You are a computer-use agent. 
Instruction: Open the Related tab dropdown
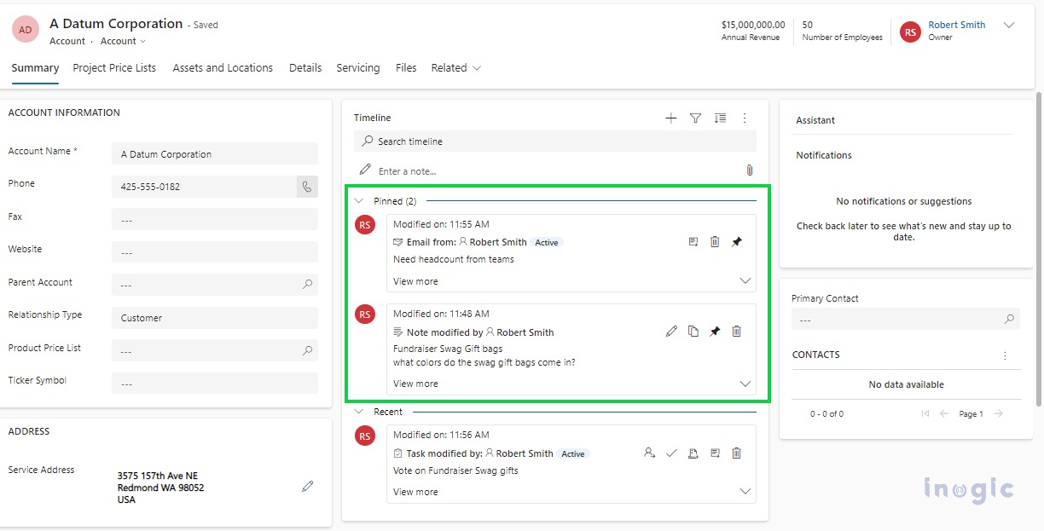coord(456,68)
